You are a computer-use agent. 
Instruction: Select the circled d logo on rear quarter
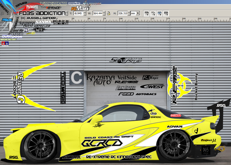click(196, 131)
